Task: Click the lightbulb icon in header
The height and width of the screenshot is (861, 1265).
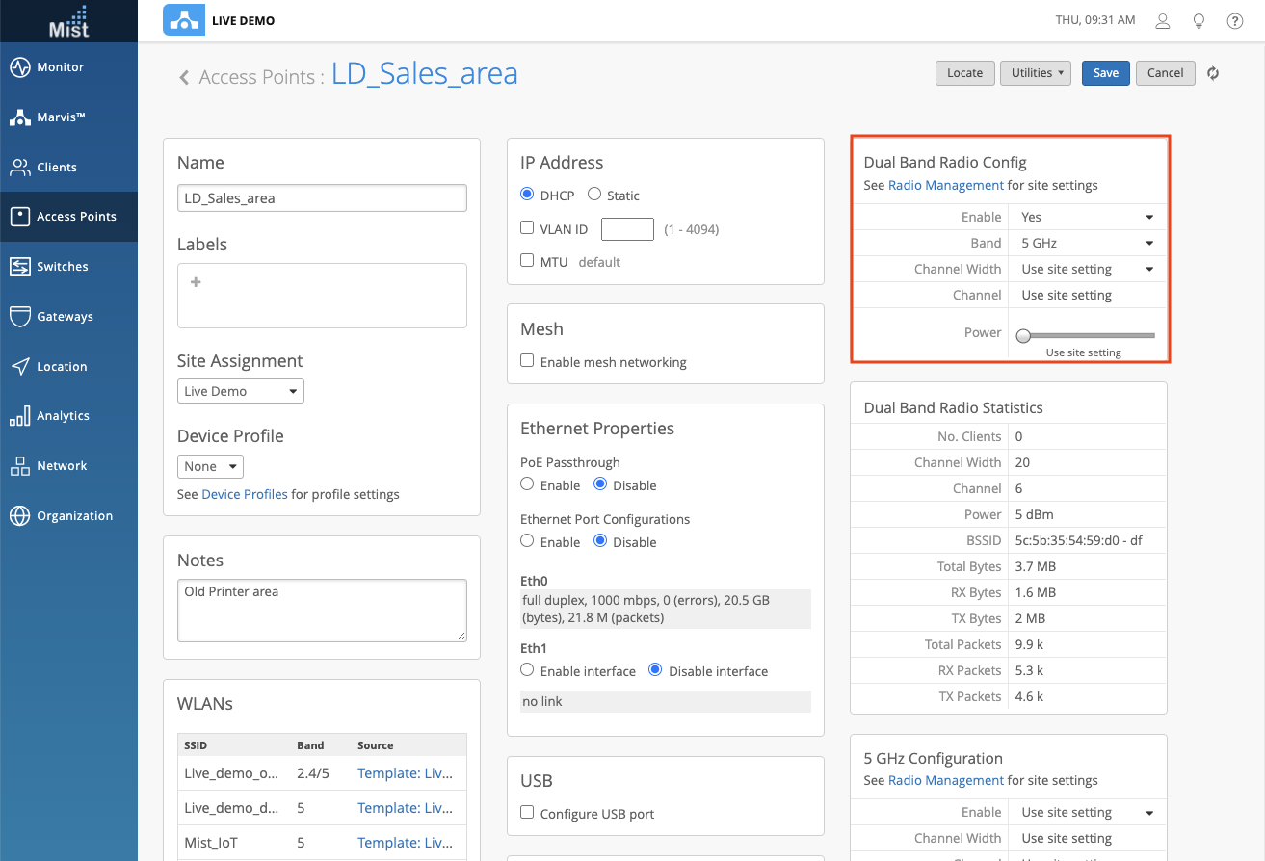Action: (x=1199, y=21)
